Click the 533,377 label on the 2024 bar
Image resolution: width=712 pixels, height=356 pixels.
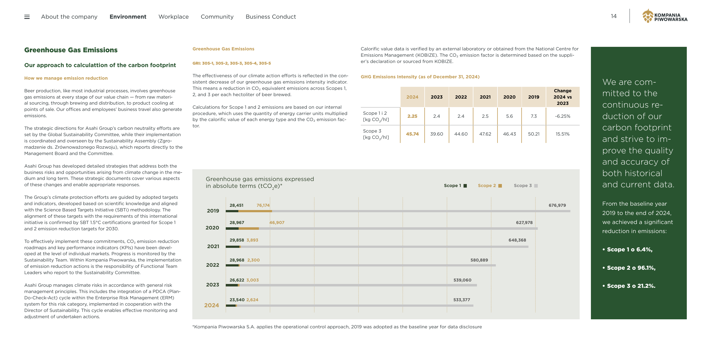pos(462,300)
